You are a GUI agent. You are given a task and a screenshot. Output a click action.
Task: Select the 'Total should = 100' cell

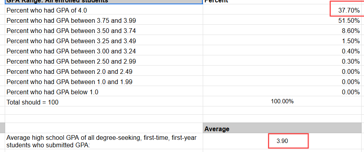104,101
